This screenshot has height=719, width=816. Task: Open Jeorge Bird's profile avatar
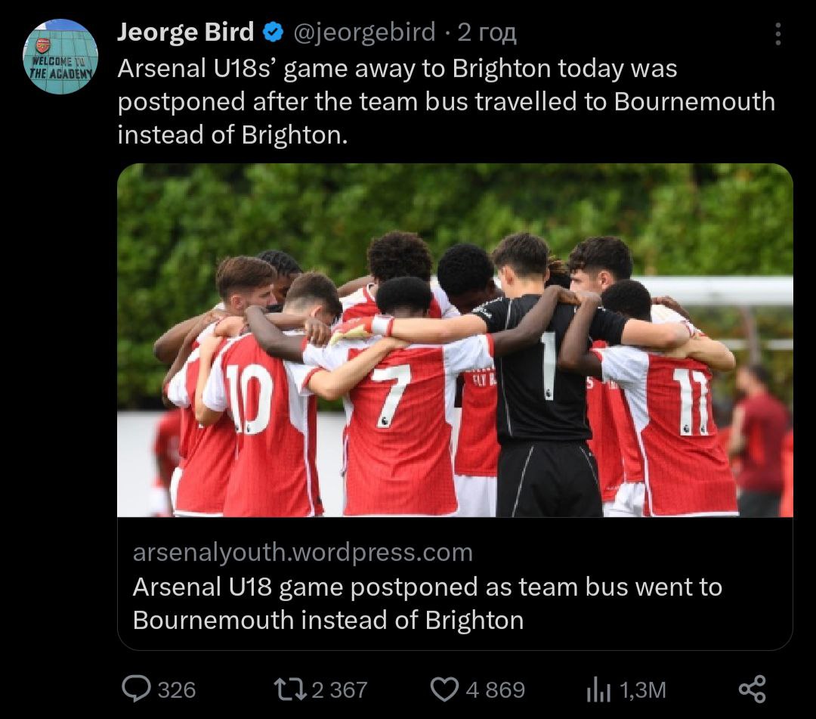tap(60, 57)
